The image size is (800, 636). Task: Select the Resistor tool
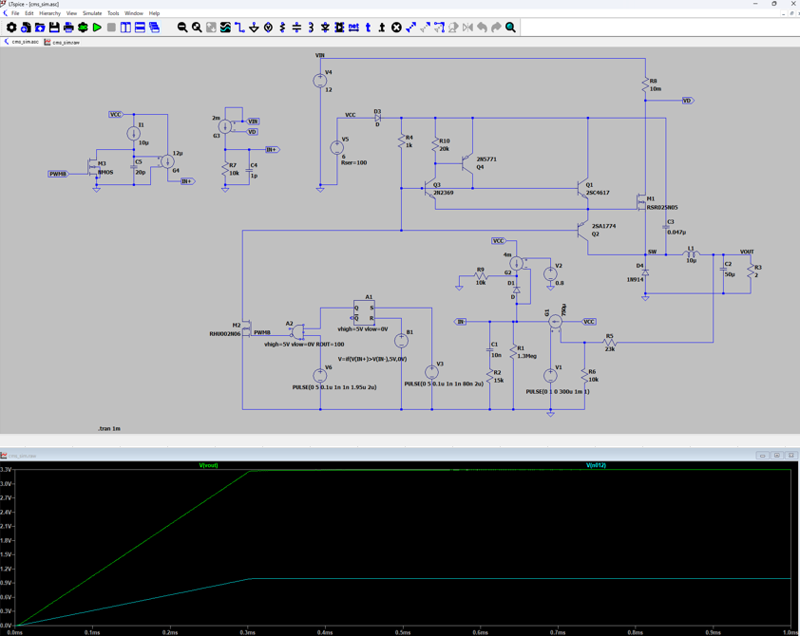point(282,28)
